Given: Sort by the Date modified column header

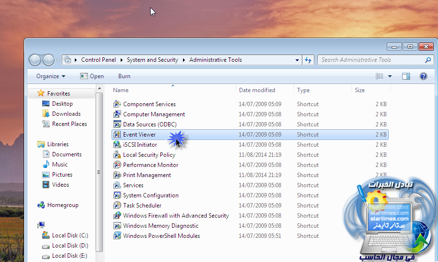Looking at the screenshot, I should pyautogui.click(x=257, y=90).
